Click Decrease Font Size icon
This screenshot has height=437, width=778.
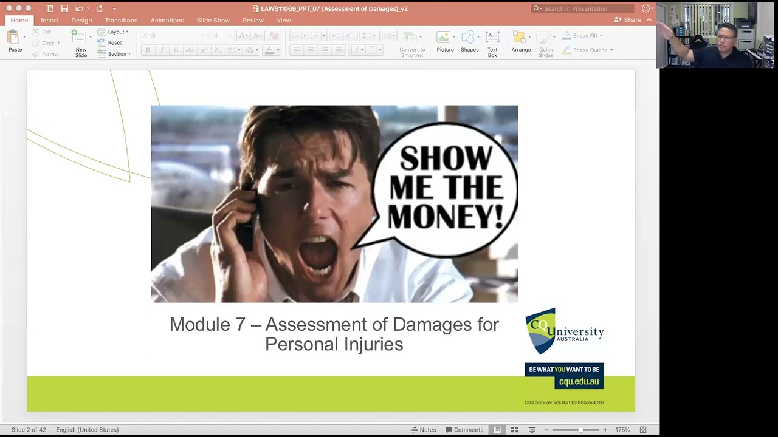pos(257,35)
